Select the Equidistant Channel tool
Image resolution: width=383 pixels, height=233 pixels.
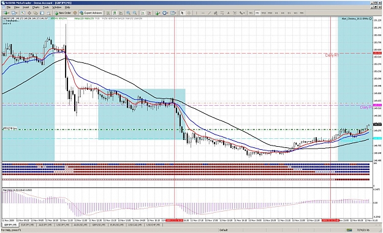[x=216, y=13]
